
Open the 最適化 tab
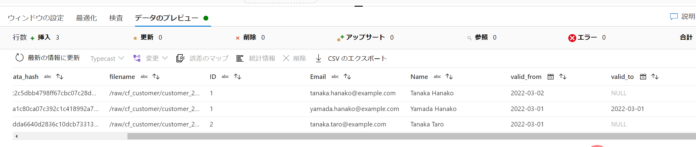coord(86,18)
